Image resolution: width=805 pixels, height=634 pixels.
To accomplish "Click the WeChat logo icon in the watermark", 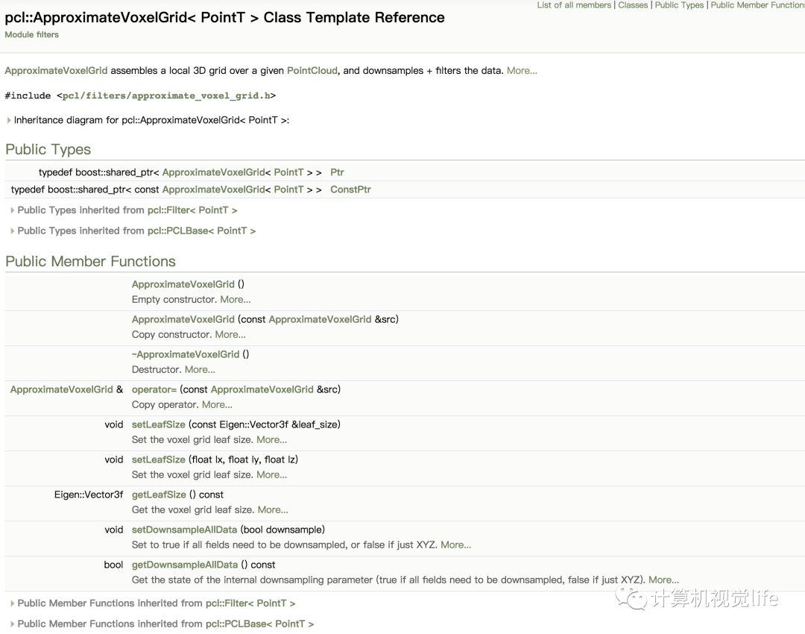I will click(x=637, y=597).
